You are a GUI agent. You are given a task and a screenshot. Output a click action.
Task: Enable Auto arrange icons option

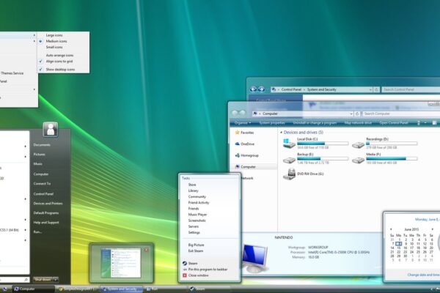coord(59,55)
